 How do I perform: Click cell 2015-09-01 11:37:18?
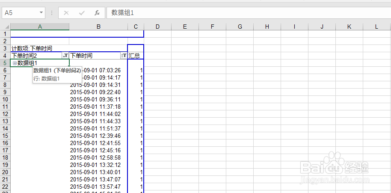tap(98, 107)
